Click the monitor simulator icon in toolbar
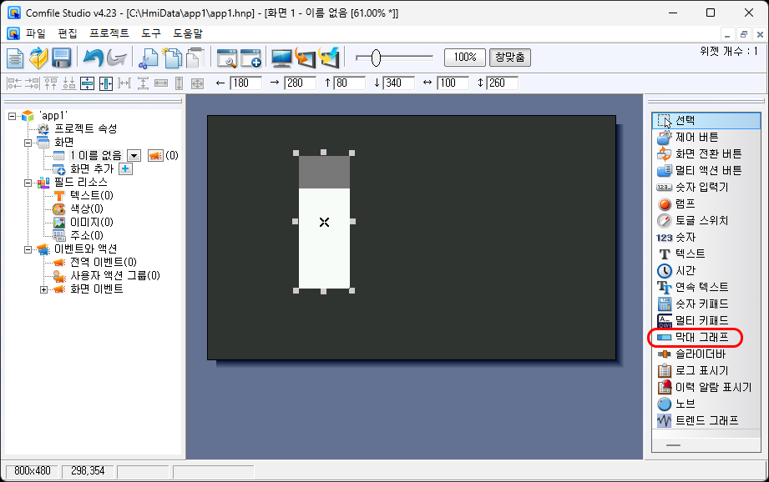 281,58
